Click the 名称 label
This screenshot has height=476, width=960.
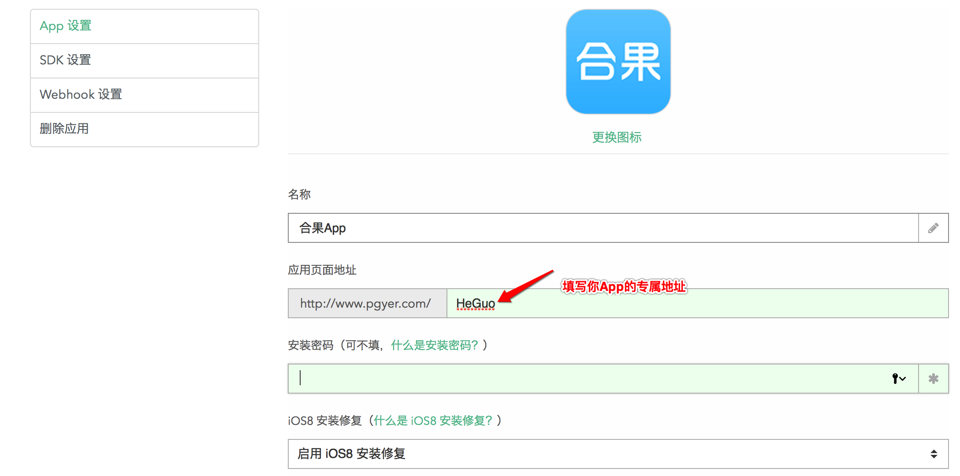(299, 194)
